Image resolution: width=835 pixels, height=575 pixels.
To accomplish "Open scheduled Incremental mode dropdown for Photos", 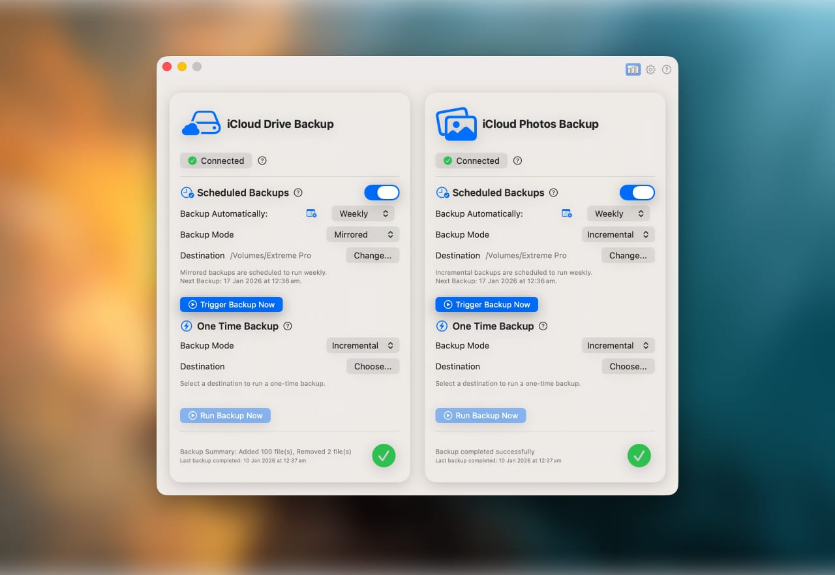I will [618, 234].
